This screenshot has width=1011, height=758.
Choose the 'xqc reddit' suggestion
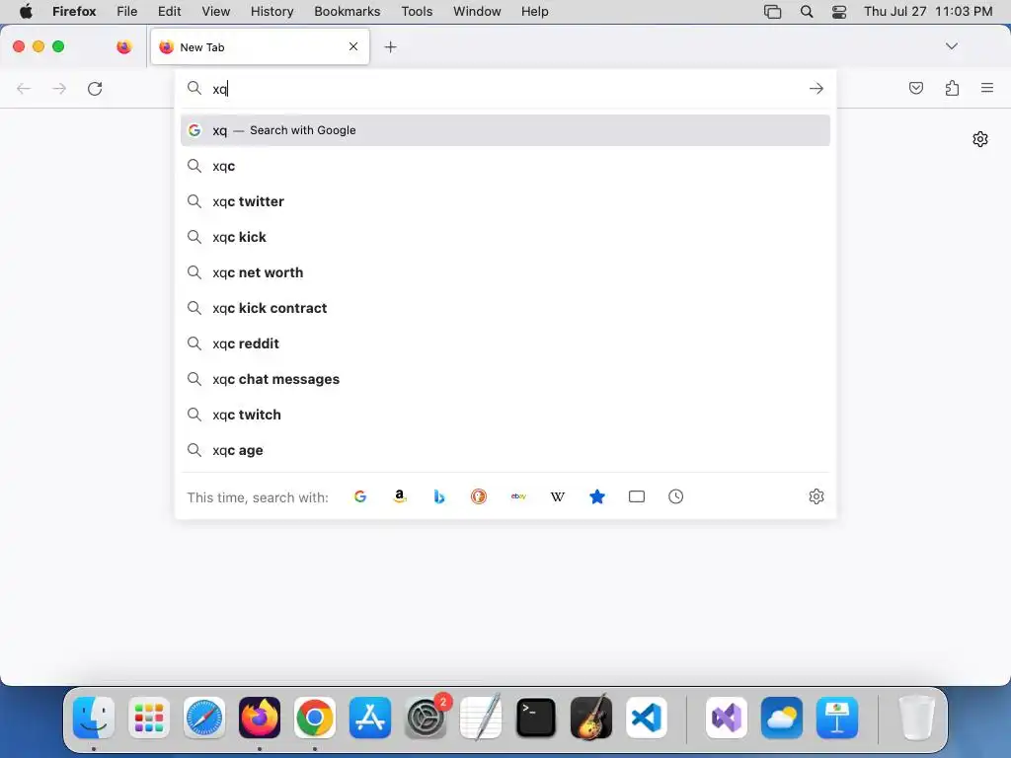505,343
